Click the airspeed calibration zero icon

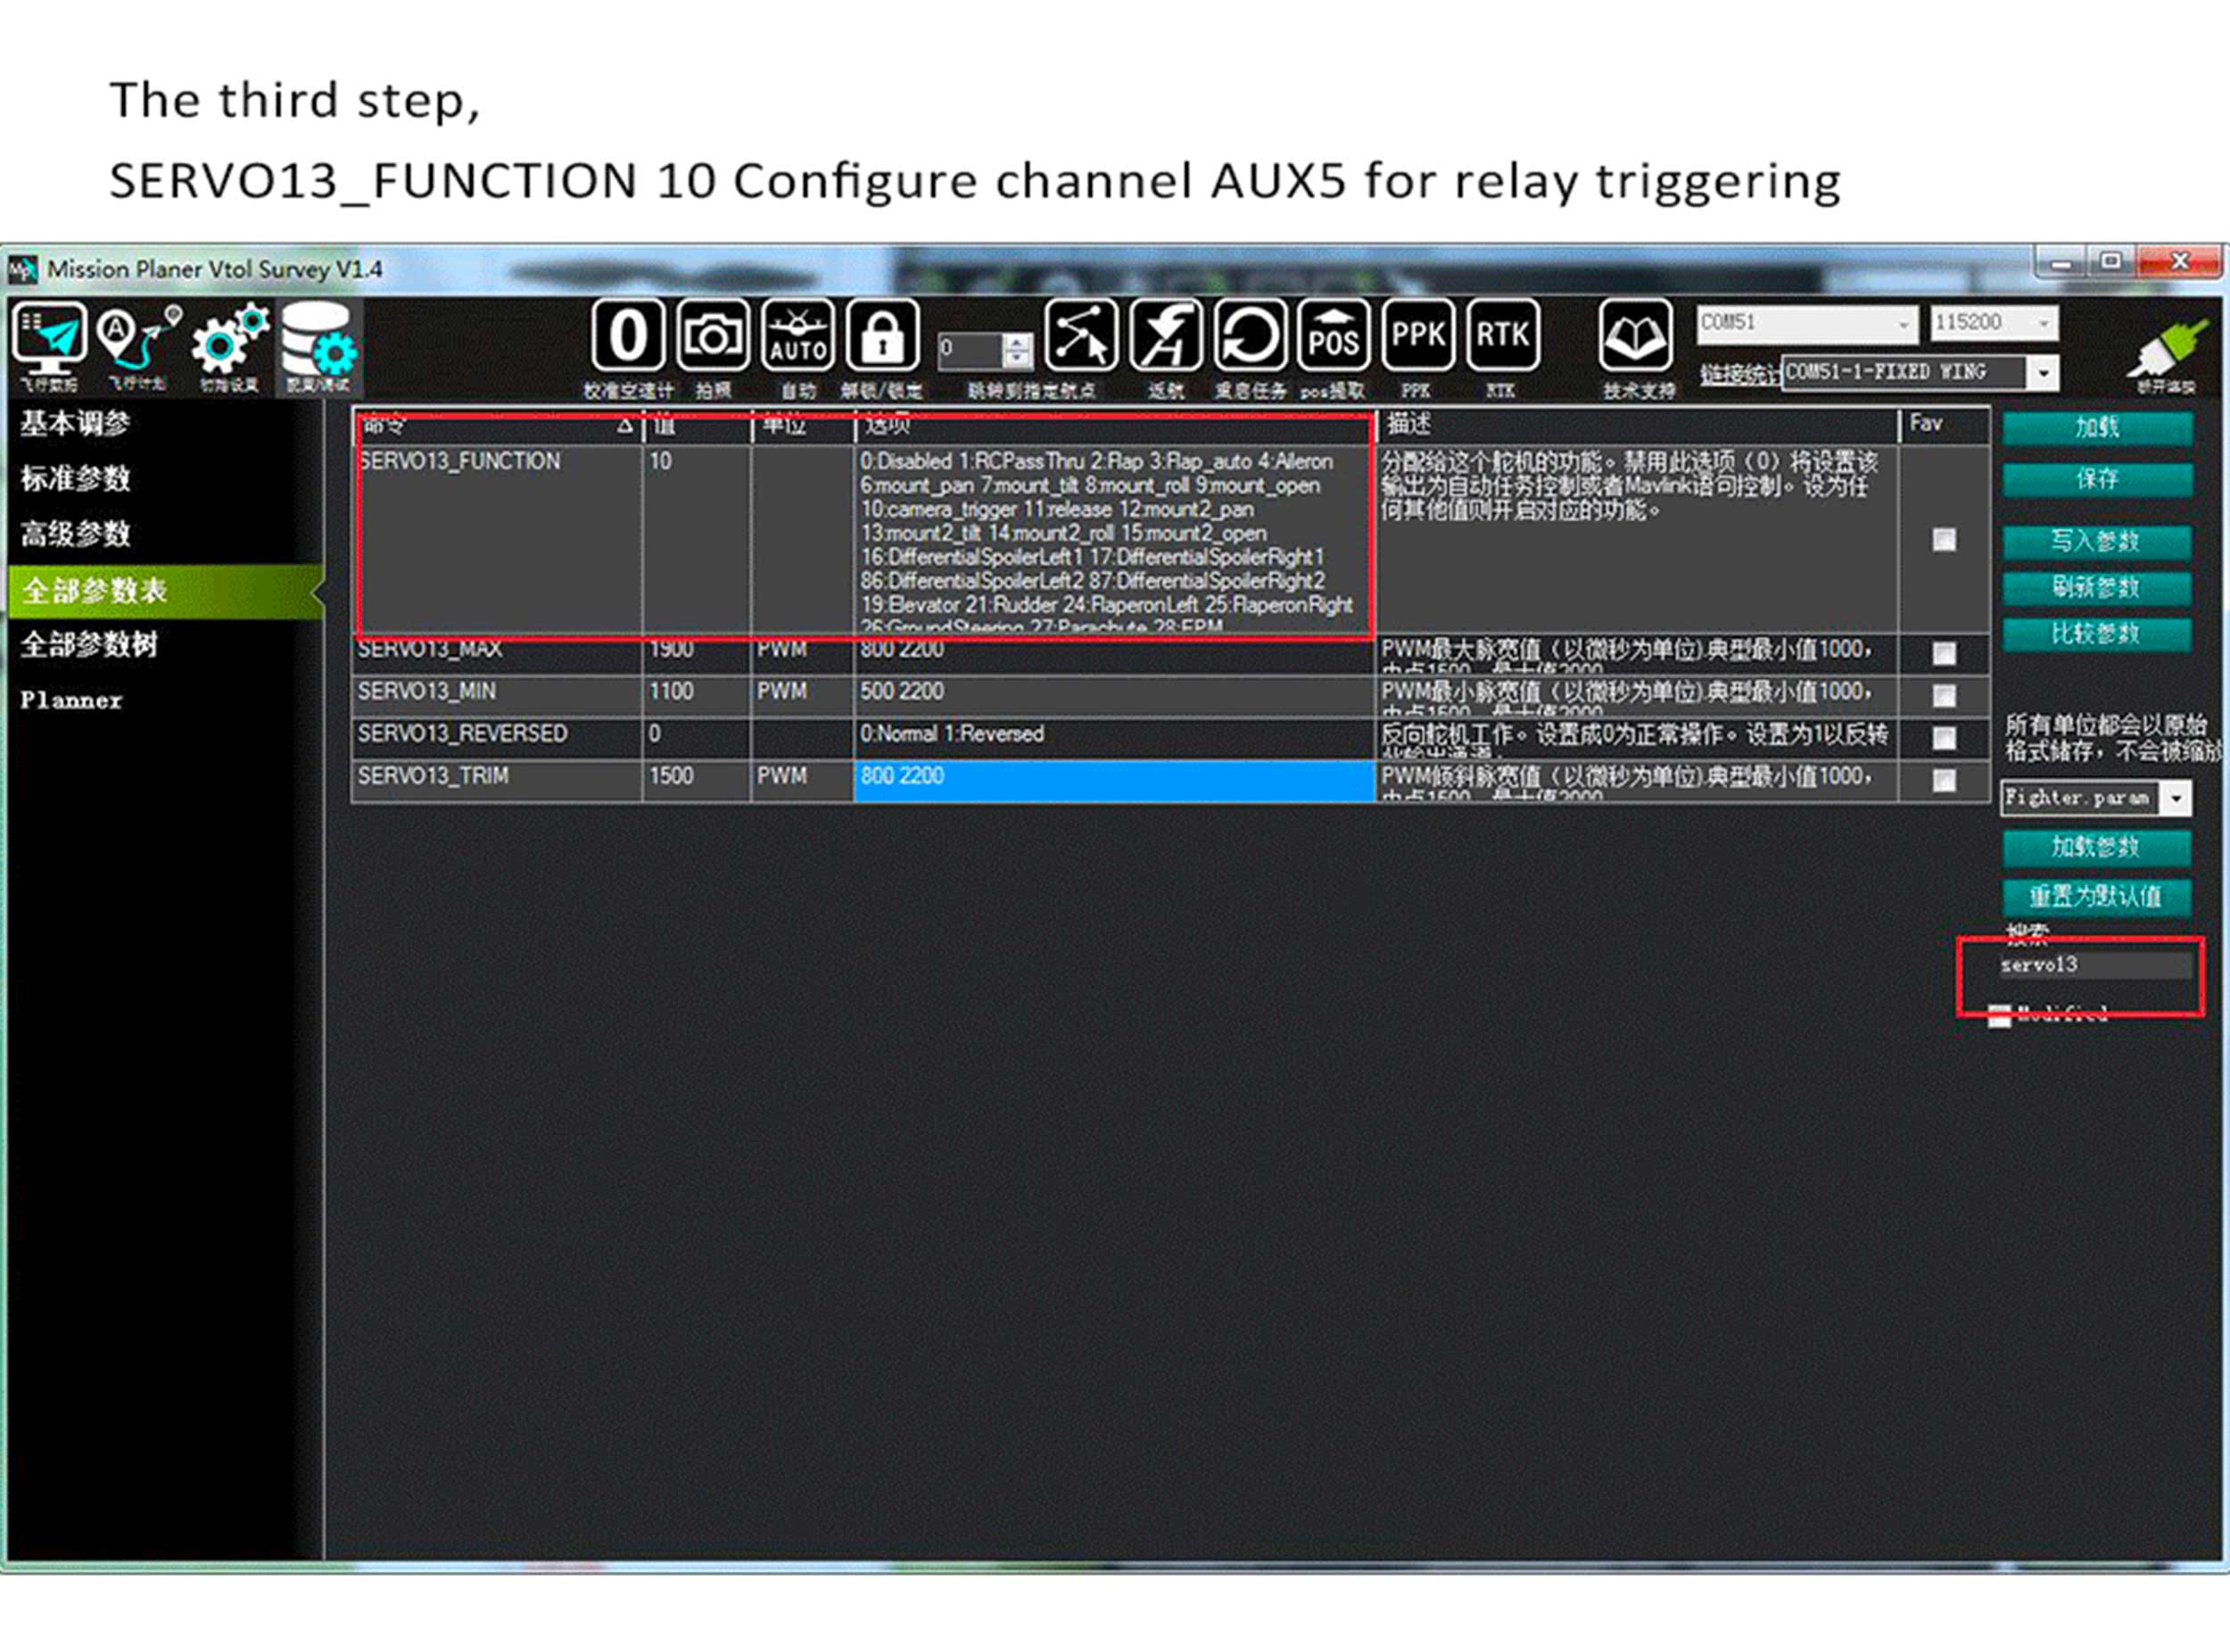[628, 336]
